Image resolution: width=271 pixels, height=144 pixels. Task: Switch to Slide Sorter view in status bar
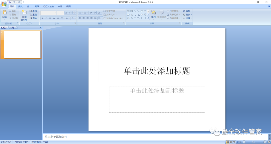231,142
